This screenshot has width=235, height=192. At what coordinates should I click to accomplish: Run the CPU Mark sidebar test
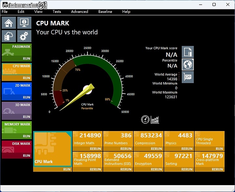(26, 78)
